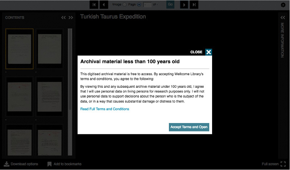Close the terms dialog with X
The height and width of the screenshot is (170, 290).
pyautogui.click(x=208, y=52)
